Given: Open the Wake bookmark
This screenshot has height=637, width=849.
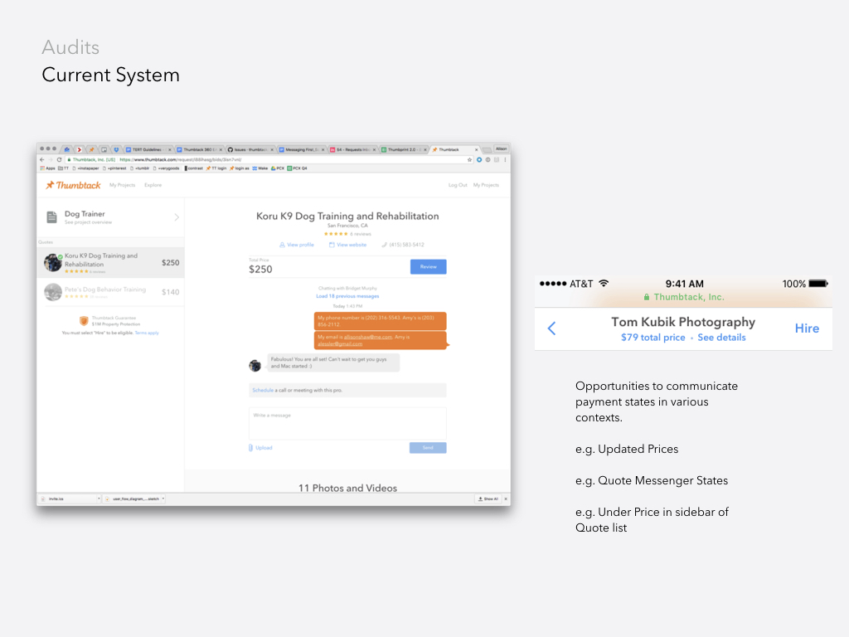Looking at the screenshot, I should (260, 168).
